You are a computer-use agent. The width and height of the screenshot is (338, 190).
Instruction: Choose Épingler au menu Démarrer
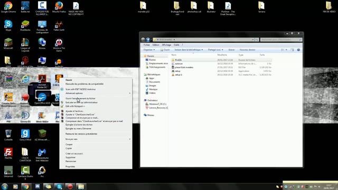[79, 129]
